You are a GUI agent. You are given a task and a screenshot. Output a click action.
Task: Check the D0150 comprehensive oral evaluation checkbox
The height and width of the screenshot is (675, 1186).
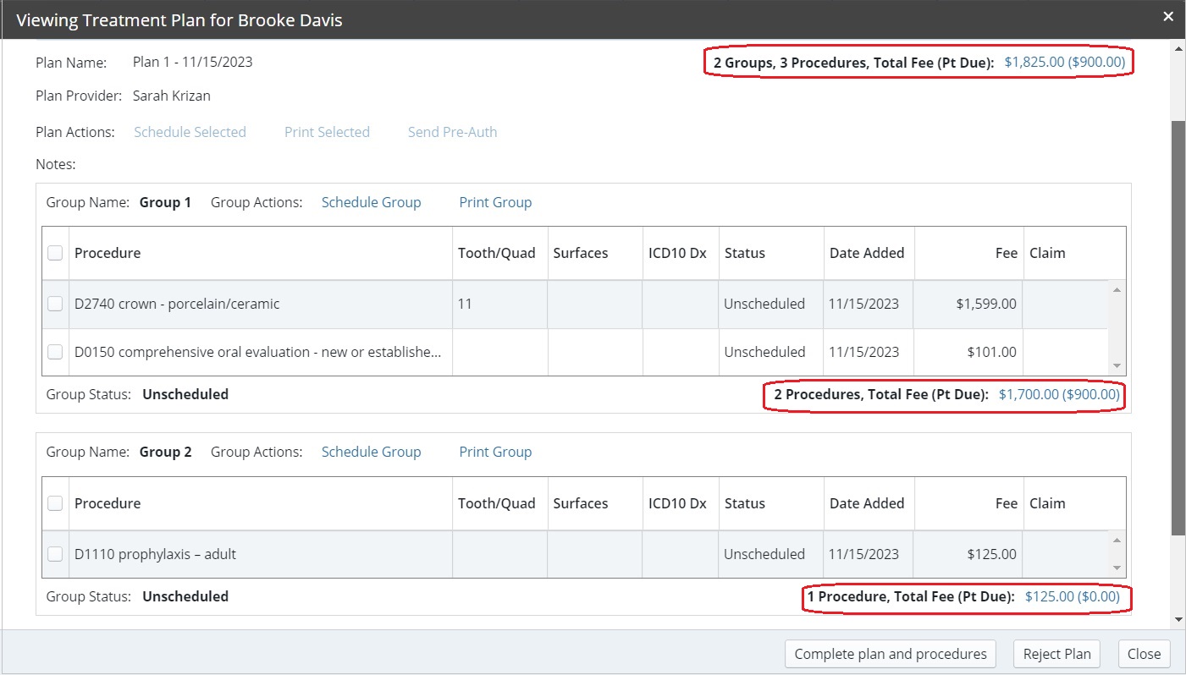click(55, 352)
